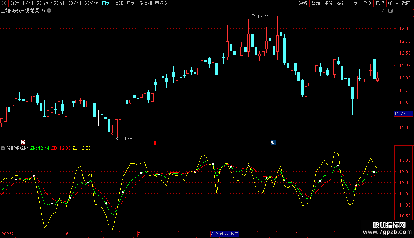The width and height of the screenshot is (414, 238).
Task: Open dropdown beside 三雄极光 chart title
Action: coord(49,11)
